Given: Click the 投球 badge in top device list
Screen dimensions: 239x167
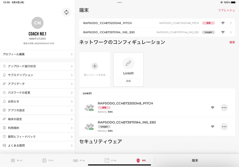Looking at the screenshot, I should click(208, 23).
